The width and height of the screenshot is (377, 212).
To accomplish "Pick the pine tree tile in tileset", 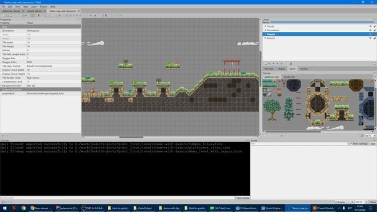I will point(289,108).
